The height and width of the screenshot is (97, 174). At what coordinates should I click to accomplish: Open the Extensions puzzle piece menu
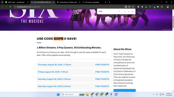[x=162, y=7]
